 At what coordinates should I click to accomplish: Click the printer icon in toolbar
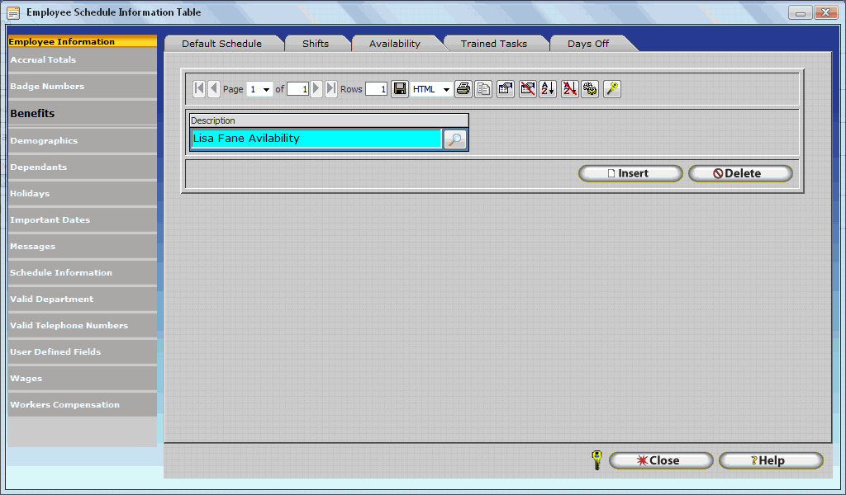(x=463, y=89)
